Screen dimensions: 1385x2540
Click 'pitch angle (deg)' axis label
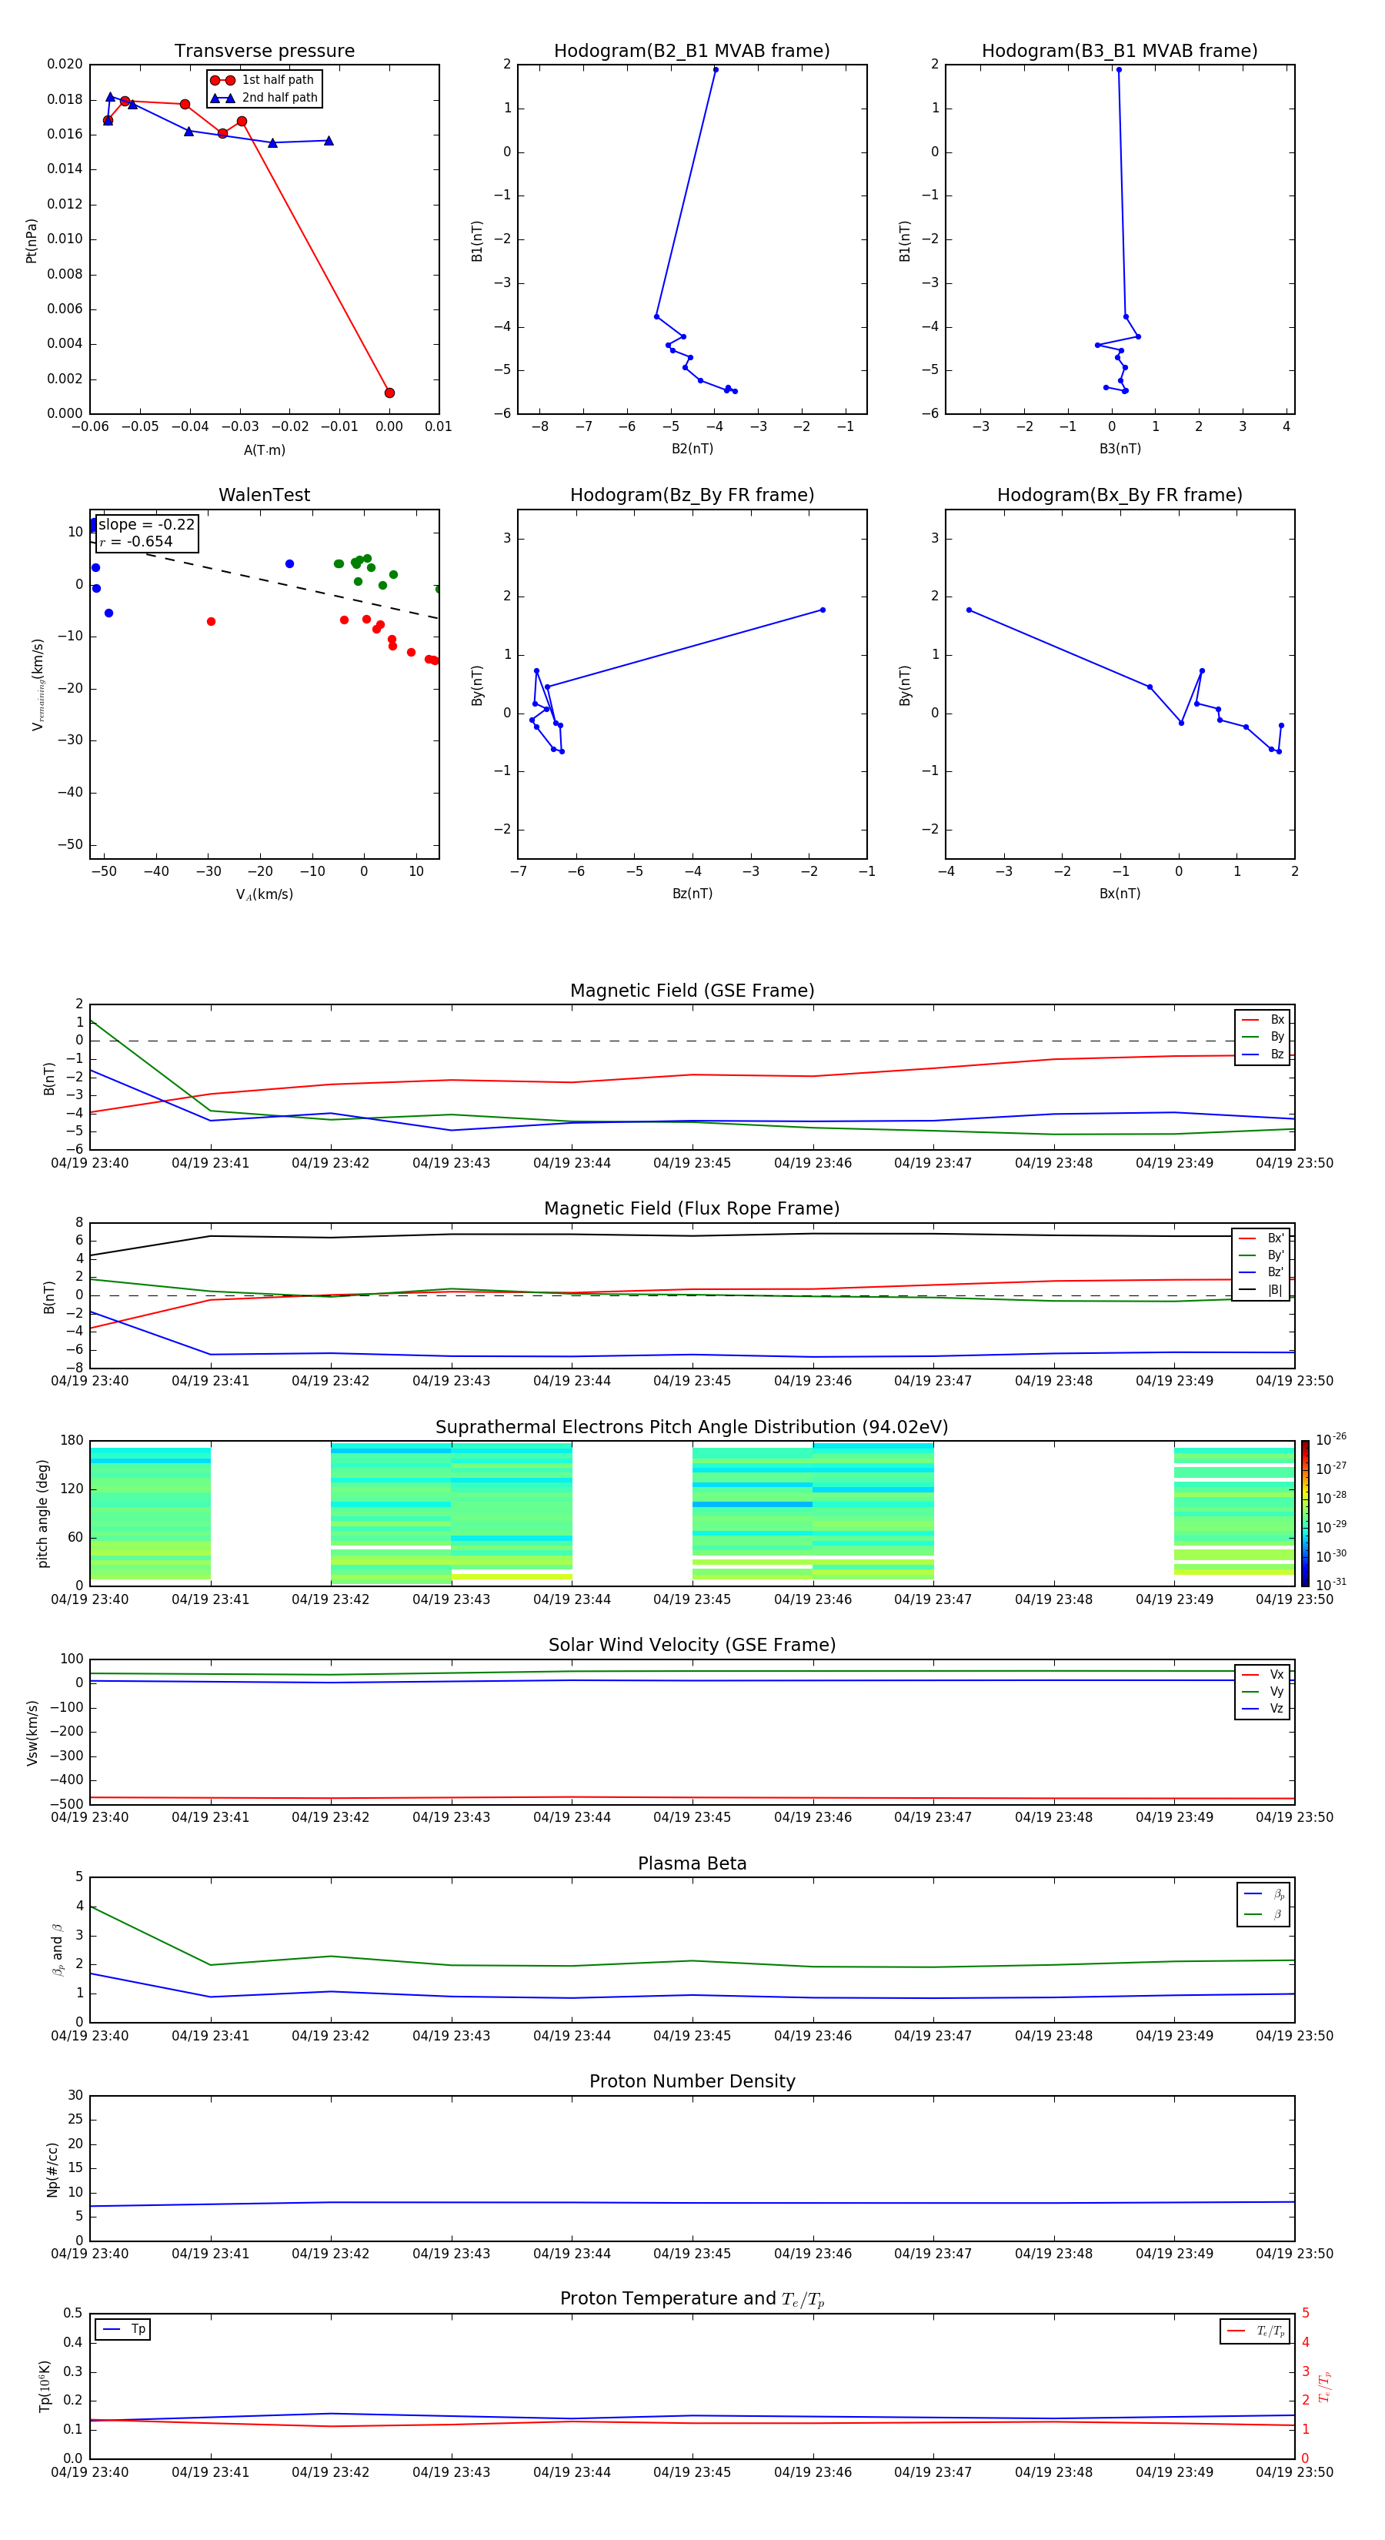point(42,1512)
